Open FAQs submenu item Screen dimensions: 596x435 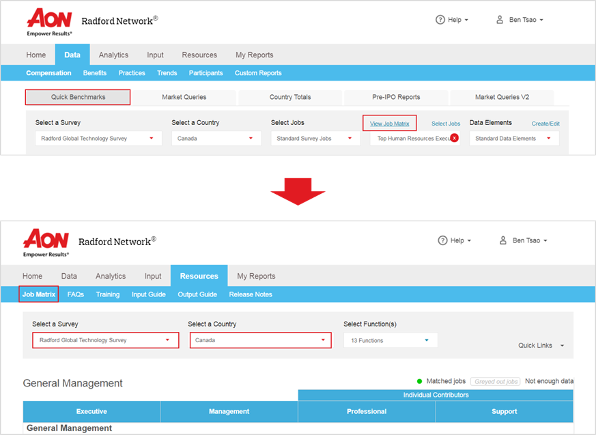pos(75,294)
